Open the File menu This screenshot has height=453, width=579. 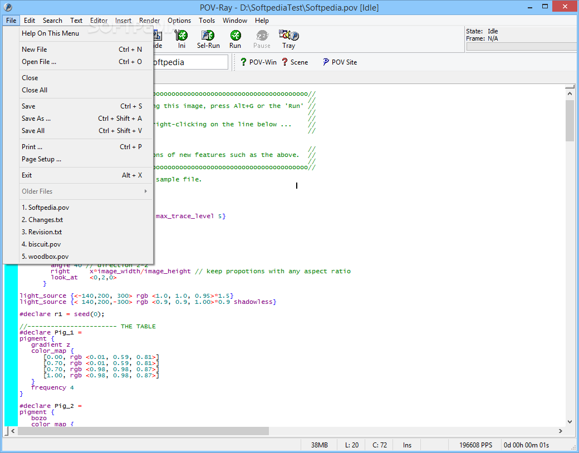tap(11, 20)
